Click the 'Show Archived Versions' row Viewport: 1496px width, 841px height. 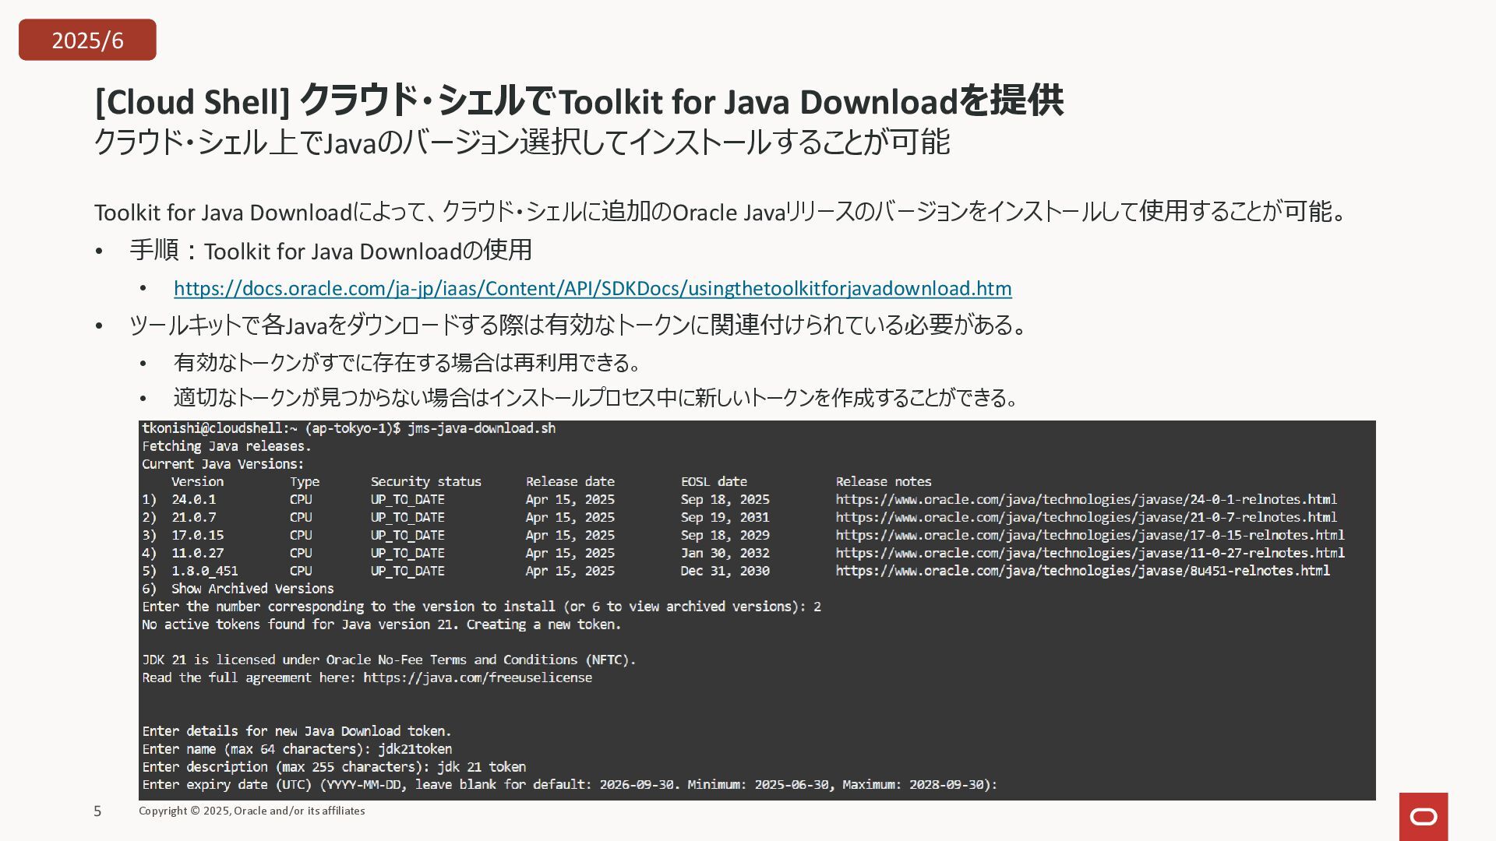(x=238, y=589)
